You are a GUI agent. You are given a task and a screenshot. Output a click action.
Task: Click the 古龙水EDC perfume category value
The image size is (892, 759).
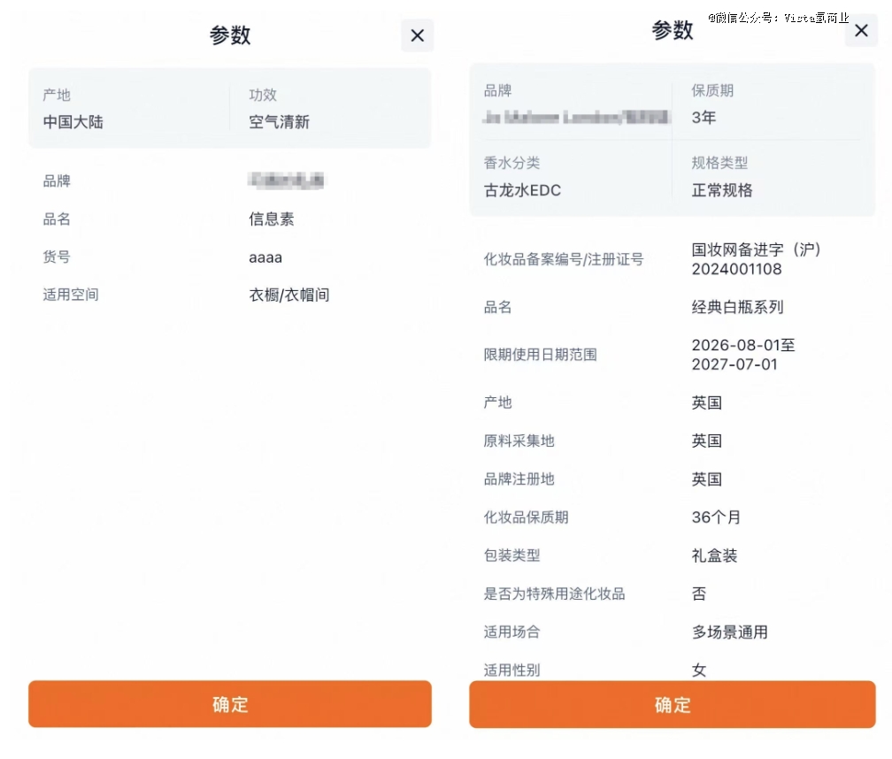coord(522,190)
